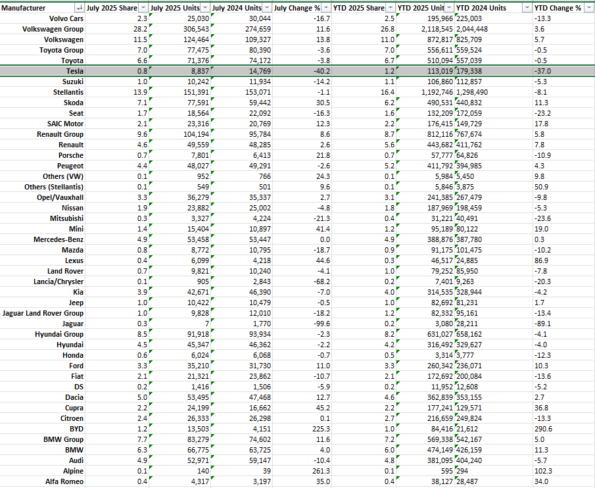Click the Lancia/Chrysler manufacturer cell
The image size is (595, 488).
coord(43,281)
